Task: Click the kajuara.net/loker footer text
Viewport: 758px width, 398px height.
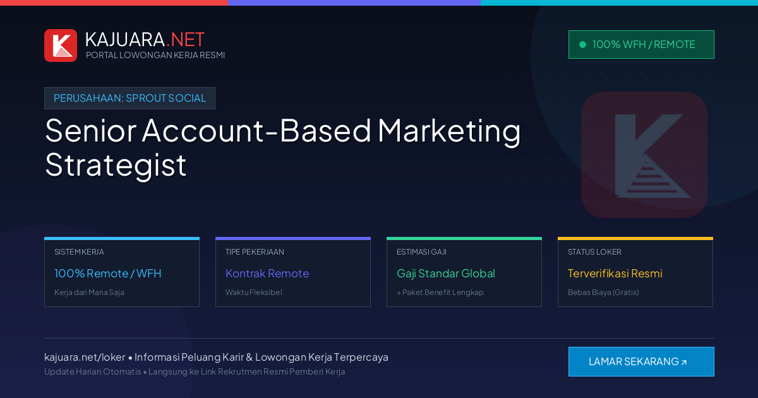Action: [x=85, y=357]
